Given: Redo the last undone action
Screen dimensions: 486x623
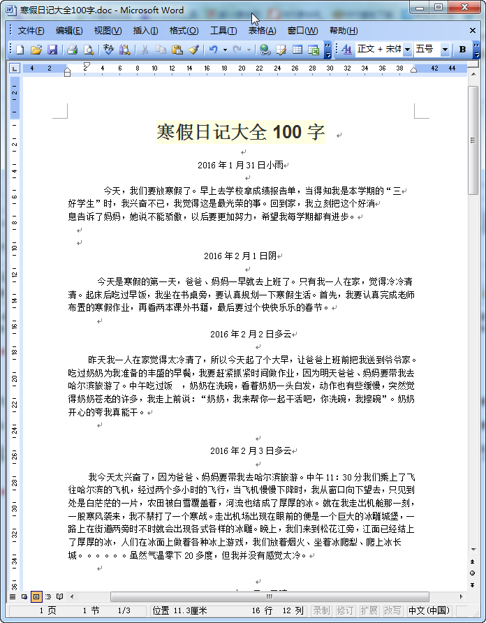Looking at the screenshot, I should [237, 50].
